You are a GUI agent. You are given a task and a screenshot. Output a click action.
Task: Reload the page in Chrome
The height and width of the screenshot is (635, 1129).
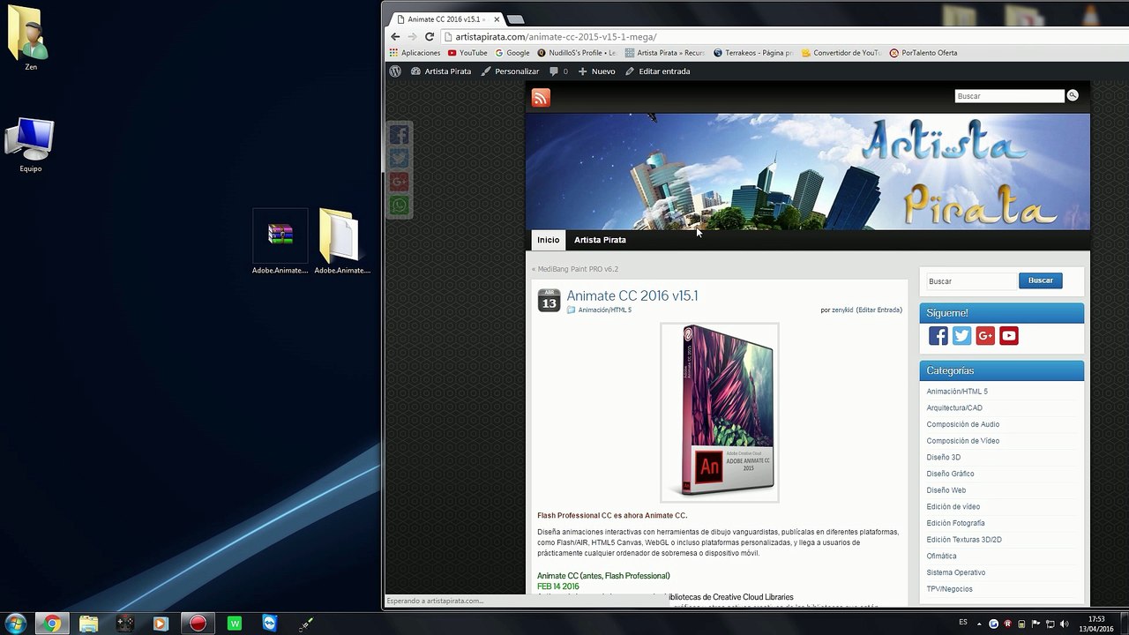point(430,36)
